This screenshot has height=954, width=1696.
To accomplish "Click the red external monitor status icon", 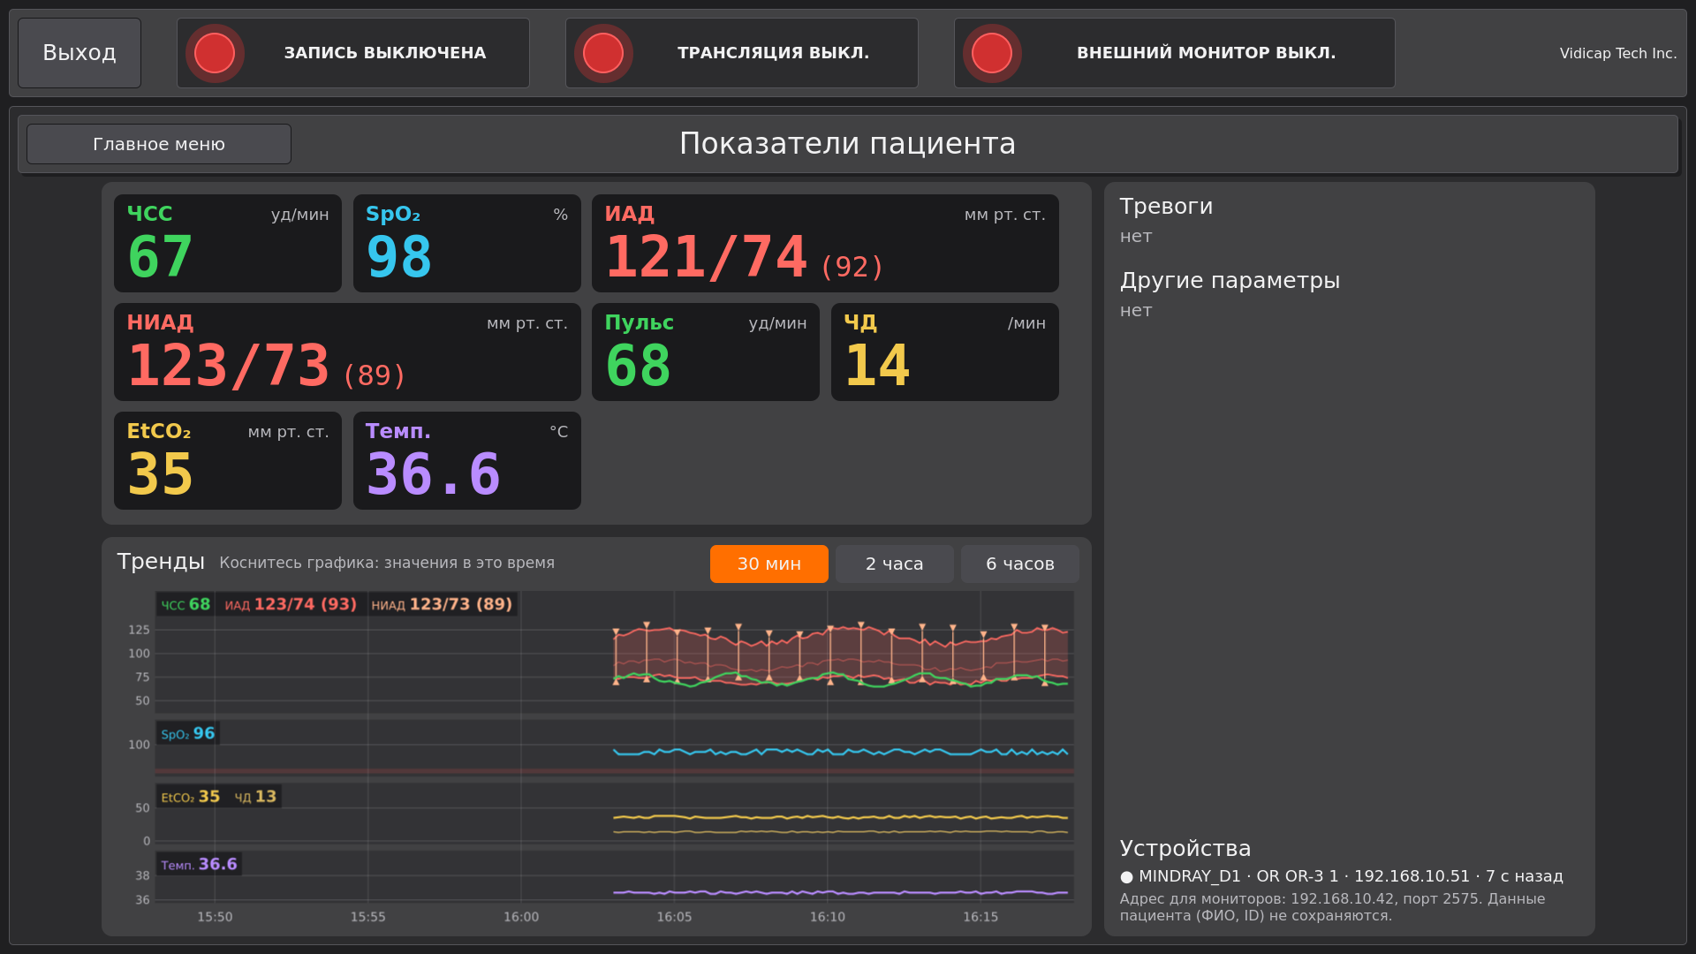I will click(x=992, y=53).
